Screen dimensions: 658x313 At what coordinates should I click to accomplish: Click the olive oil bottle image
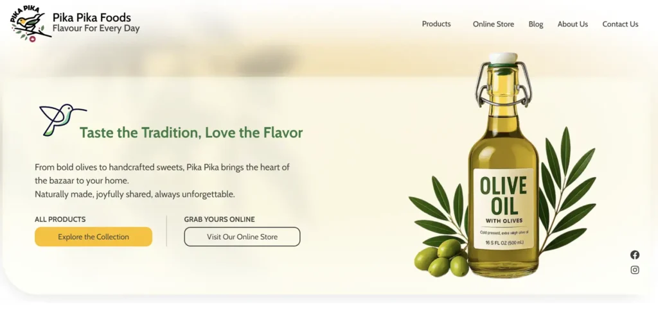(503, 165)
